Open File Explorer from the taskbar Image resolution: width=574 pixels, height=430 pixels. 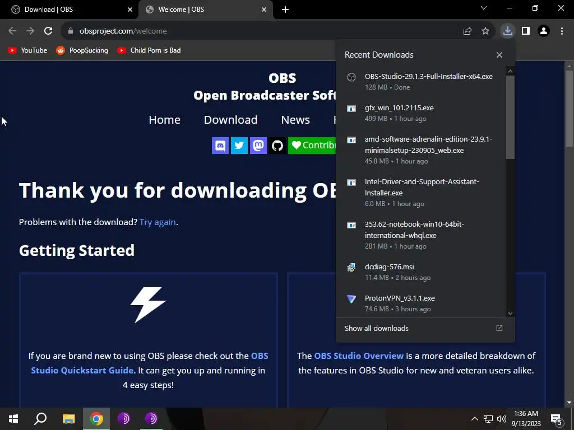[x=68, y=419]
